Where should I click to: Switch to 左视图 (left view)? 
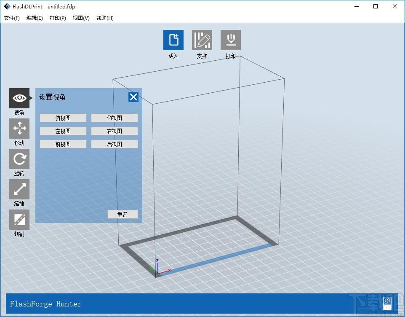(63, 131)
